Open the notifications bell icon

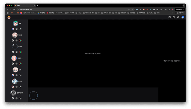pyautogui.click(x=178, y=17)
